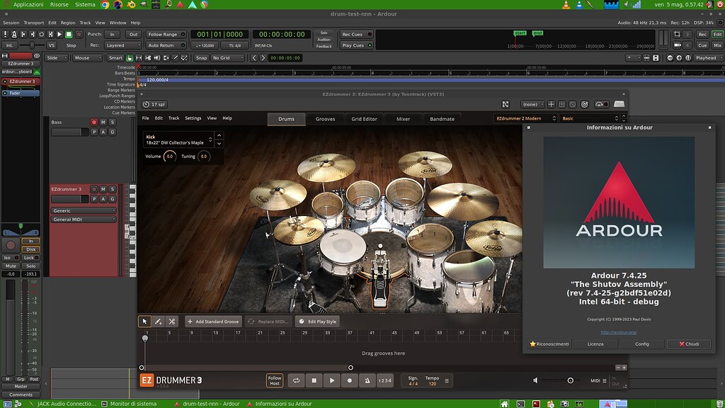Click Ardour transport Play button
Viewport: 725px width, 408px height.
pos(59,34)
